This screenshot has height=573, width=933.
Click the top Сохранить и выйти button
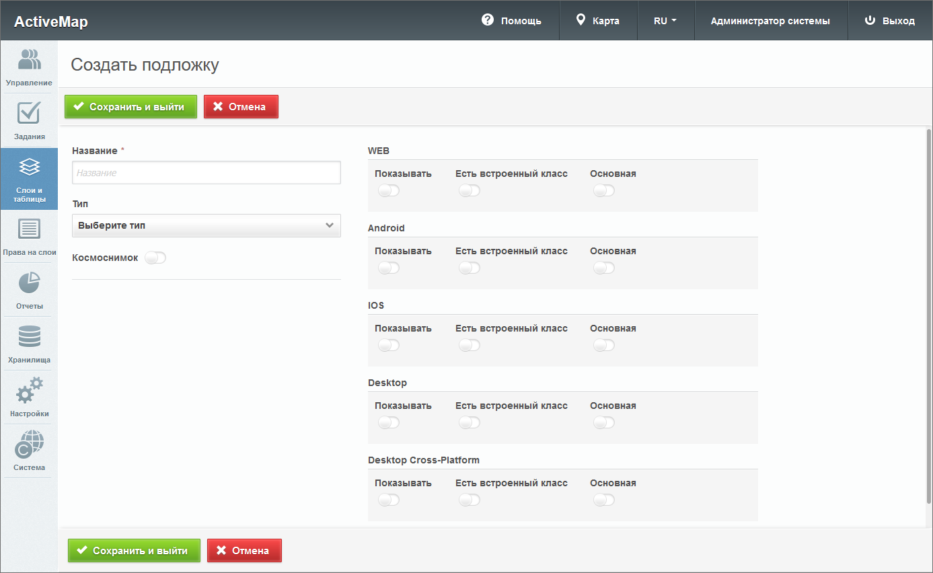click(x=130, y=107)
